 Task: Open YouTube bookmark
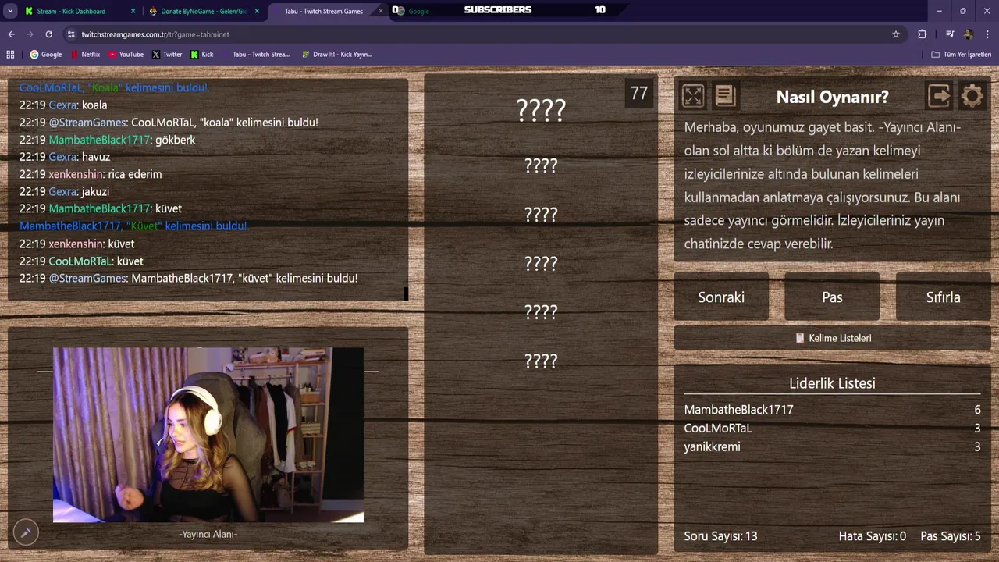[x=126, y=55]
